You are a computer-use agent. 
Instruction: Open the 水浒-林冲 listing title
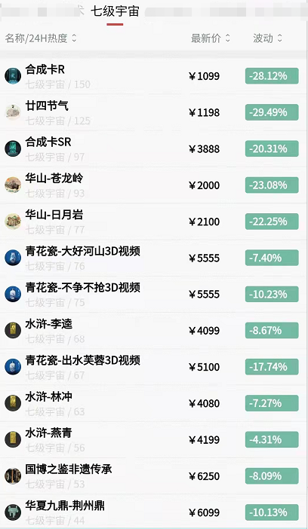(48, 396)
